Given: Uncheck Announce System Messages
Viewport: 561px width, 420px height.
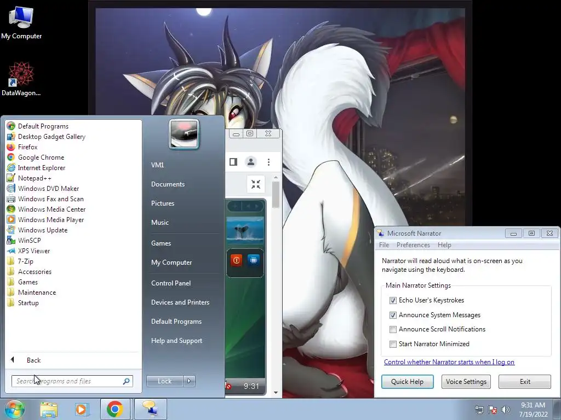Looking at the screenshot, I should (x=393, y=315).
